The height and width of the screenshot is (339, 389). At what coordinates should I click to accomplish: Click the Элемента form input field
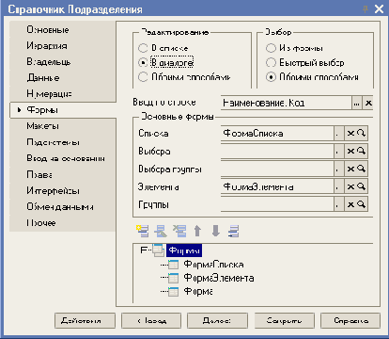277,186
